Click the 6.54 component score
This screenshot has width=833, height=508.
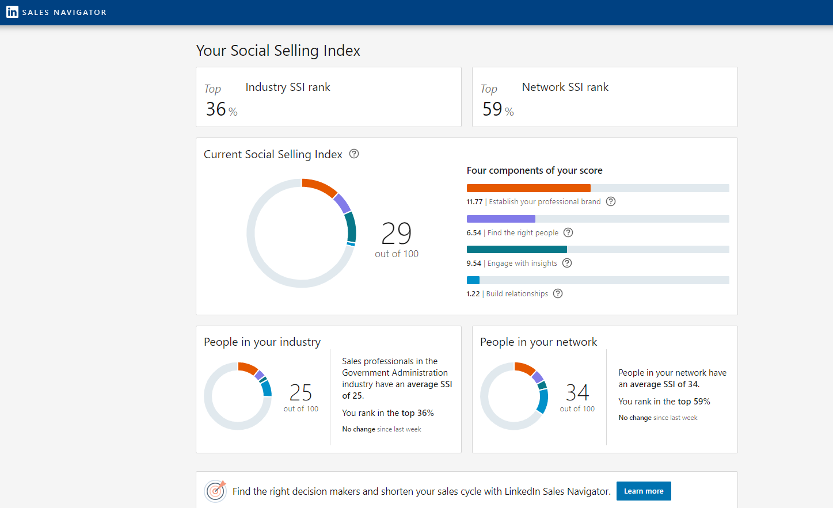[x=474, y=233]
